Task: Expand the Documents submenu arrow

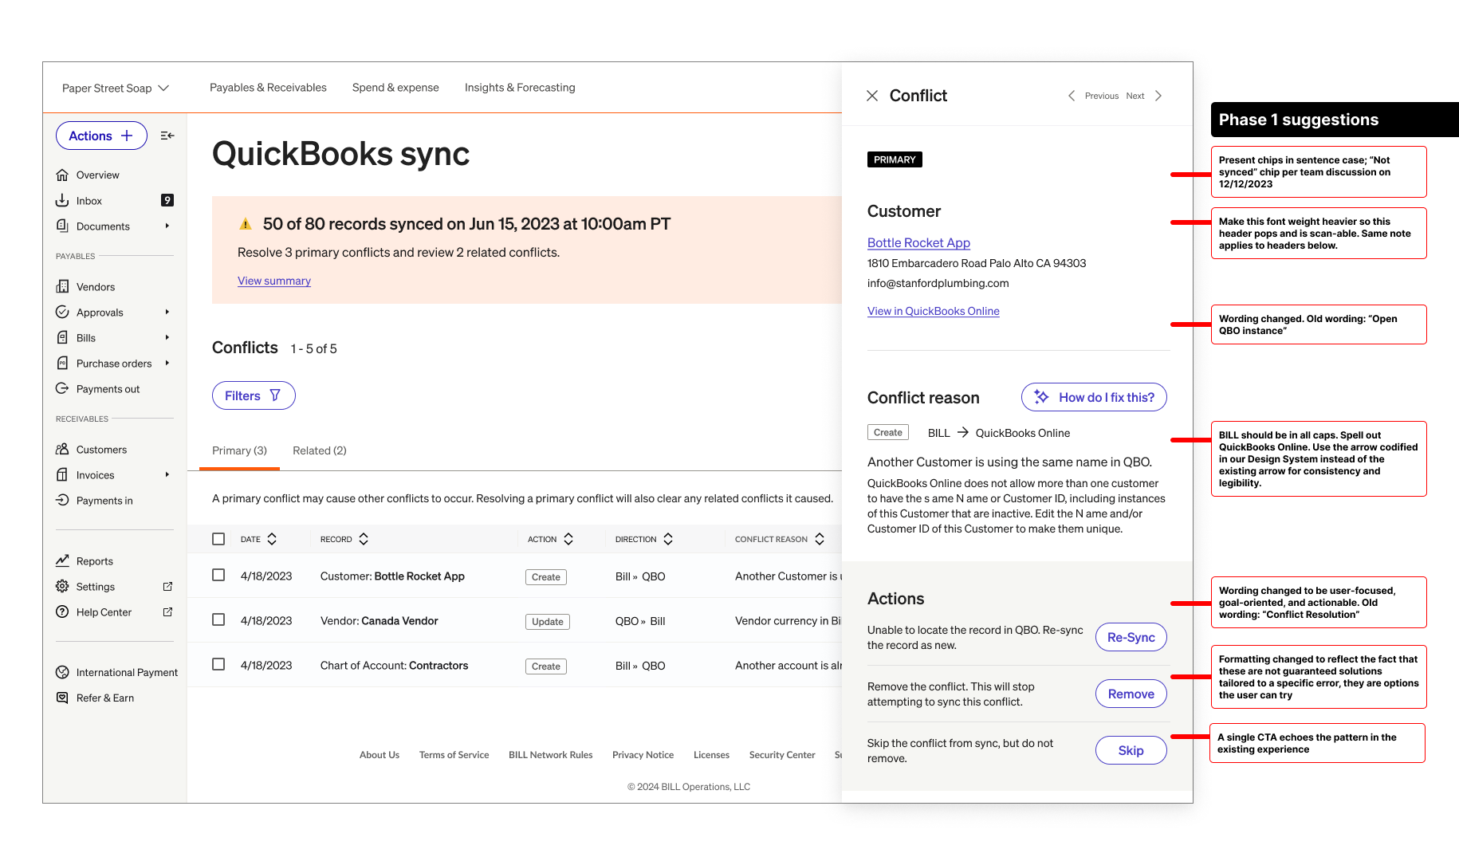Action: tap(167, 226)
